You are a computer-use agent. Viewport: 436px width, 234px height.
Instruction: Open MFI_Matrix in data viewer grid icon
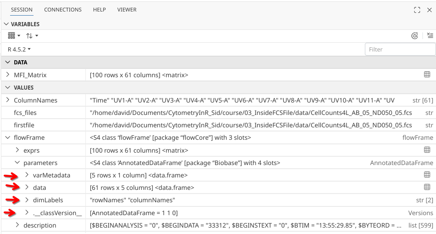pyautogui.click(x=427, y=74)
